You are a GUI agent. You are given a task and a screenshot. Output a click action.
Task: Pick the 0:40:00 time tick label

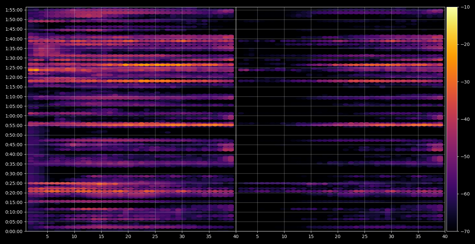click(14, 154)
